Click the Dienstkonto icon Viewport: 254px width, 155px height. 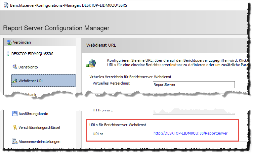click(x=15, y=67)
